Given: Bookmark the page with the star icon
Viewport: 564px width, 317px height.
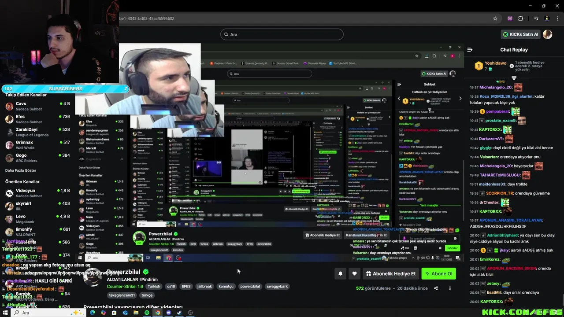Looking at the screenshot, I should 495,18.
